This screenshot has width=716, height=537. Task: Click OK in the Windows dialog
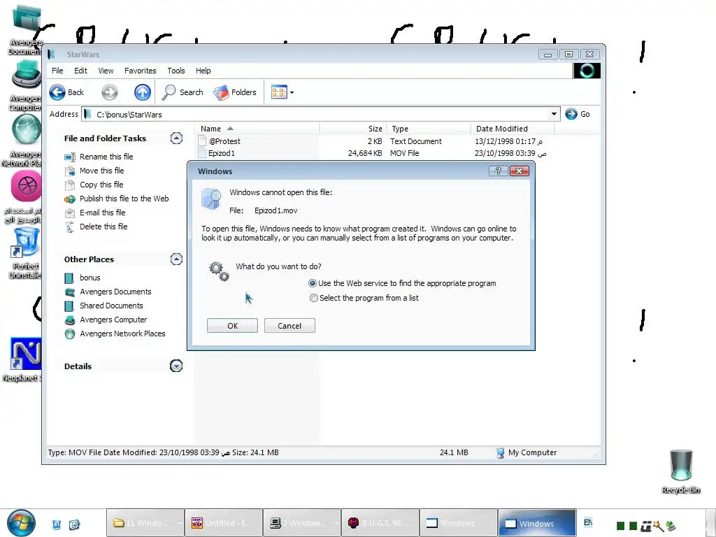(232, 326)
